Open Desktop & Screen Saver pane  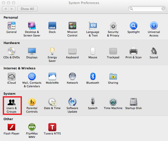(x=32, y=26)
